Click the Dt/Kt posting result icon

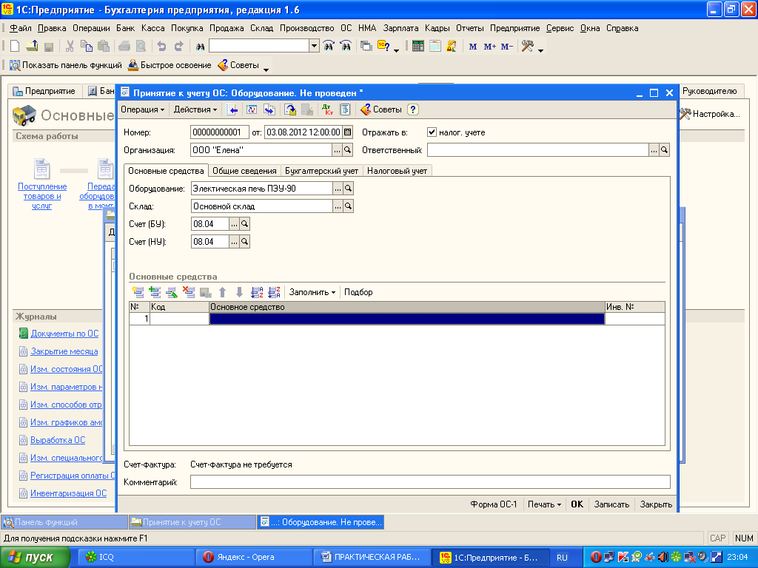pyautogui.click(x=328, y=109)
